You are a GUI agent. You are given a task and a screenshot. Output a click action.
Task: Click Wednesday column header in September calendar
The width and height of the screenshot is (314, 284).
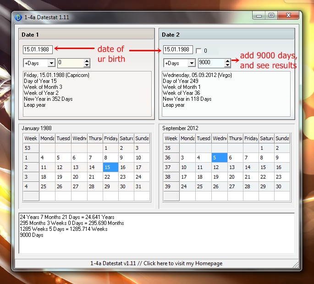pyautogui.click(x=219, y=138)
